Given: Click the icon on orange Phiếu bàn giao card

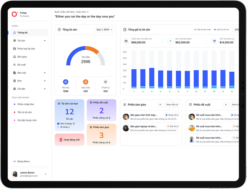Looking at the screenshot, I should click(91, 127).
